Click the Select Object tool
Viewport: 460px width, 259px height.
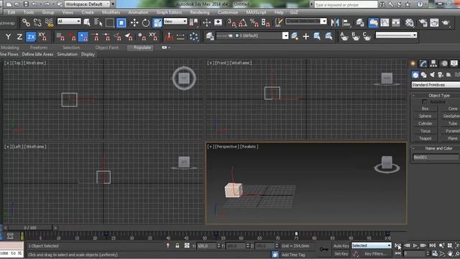(x=87, y=22)
